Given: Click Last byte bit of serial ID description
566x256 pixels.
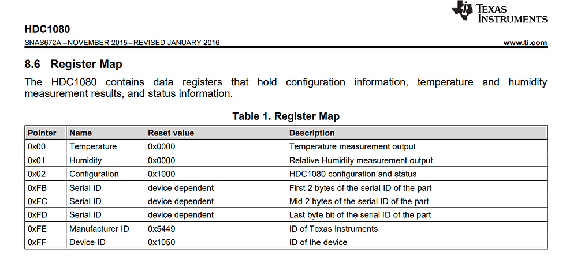Looking at the screenshot, I should (360, 215).
